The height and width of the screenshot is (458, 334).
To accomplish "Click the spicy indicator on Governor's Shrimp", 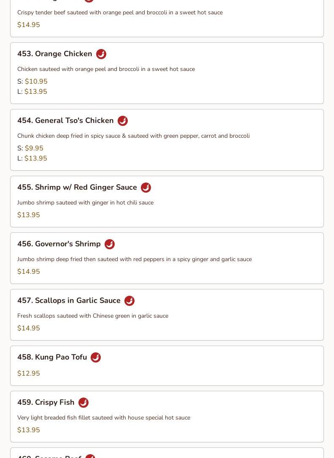I will [x=110, y=244].
